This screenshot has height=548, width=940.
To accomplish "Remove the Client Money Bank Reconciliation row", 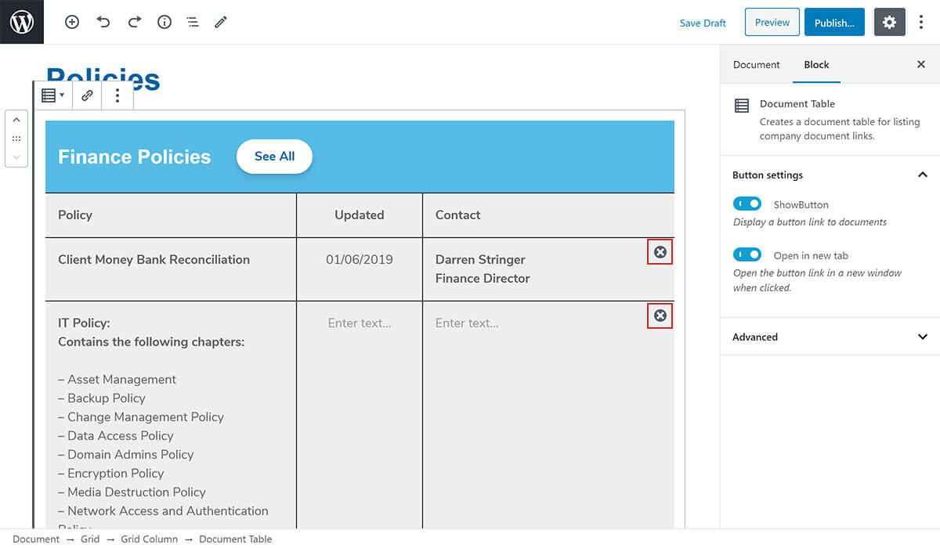I will [660, 252].
